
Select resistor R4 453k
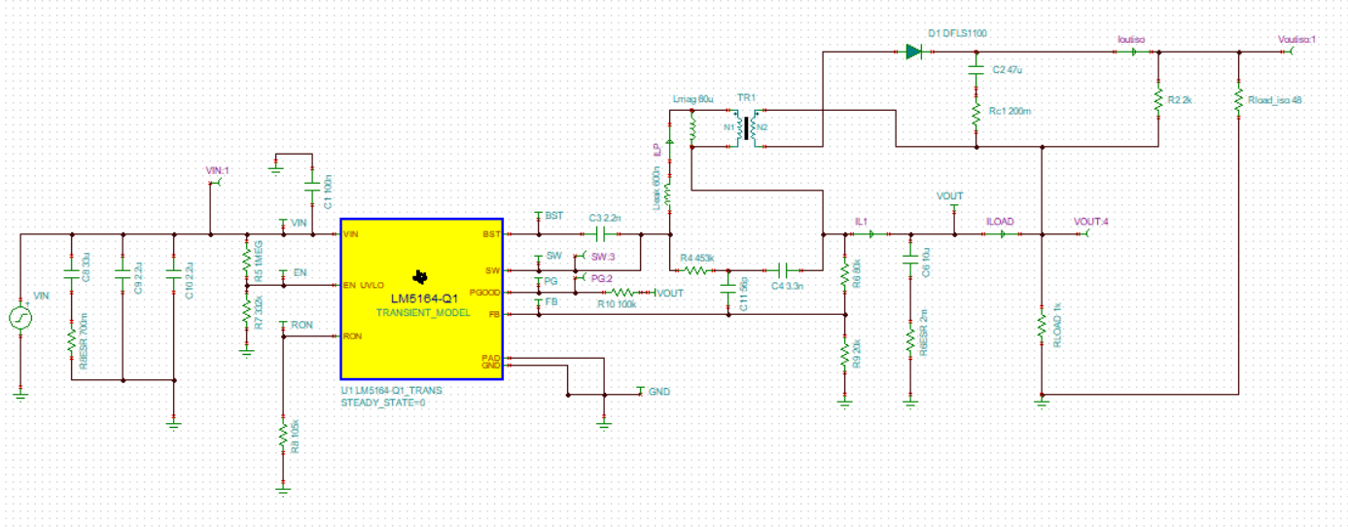pyautogui.click(x=693, y=269)
